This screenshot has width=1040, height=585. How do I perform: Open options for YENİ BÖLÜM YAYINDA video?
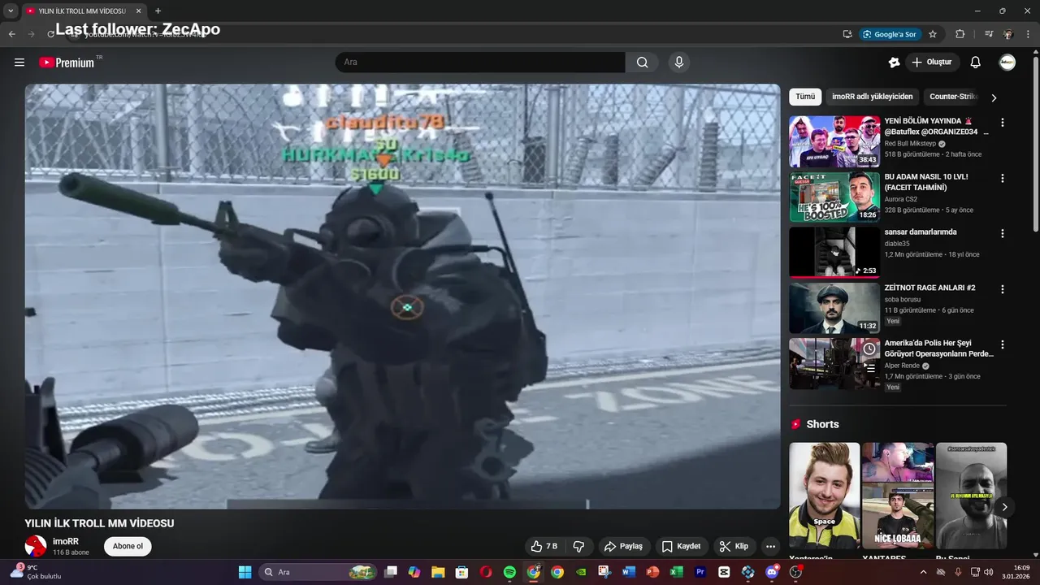(x=1002, y=123)
